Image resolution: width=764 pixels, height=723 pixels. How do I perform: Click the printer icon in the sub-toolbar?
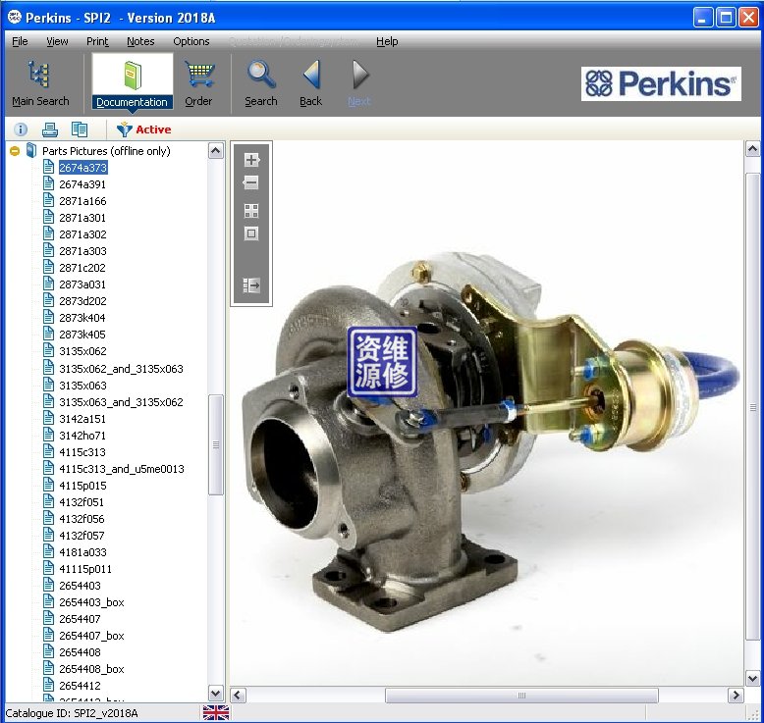(x=50, y=129)
